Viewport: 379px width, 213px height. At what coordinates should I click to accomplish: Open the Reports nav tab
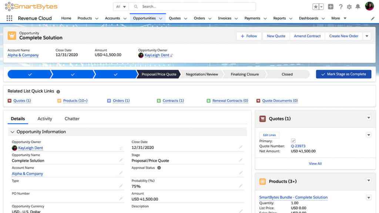click(x=279, y=18)
